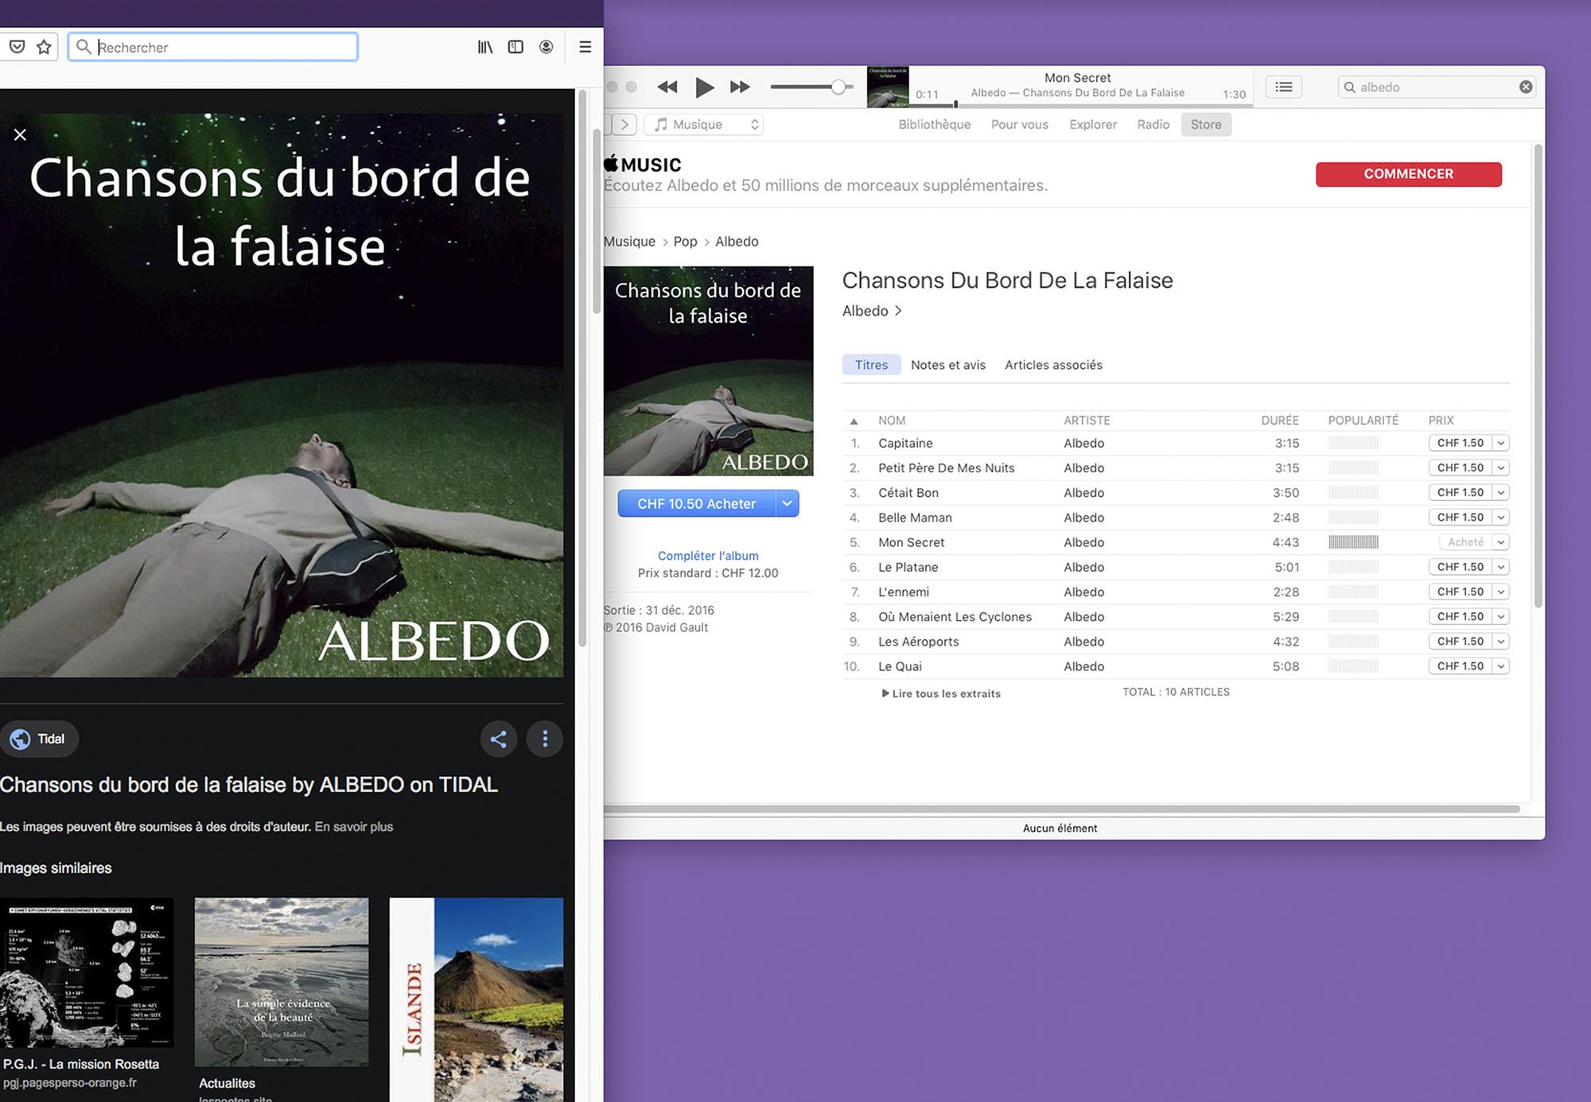The width and height of the screenshot is (1591, 1102).
Task: Click the rewind previous track icon
Action: [x=667, y=87]
